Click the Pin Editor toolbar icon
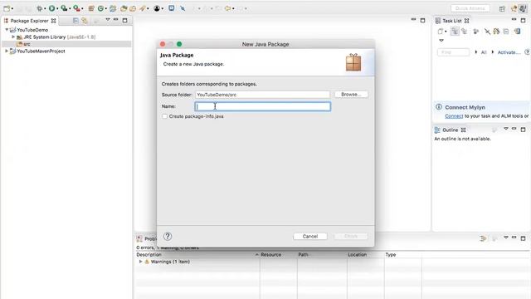 point(183,8)
